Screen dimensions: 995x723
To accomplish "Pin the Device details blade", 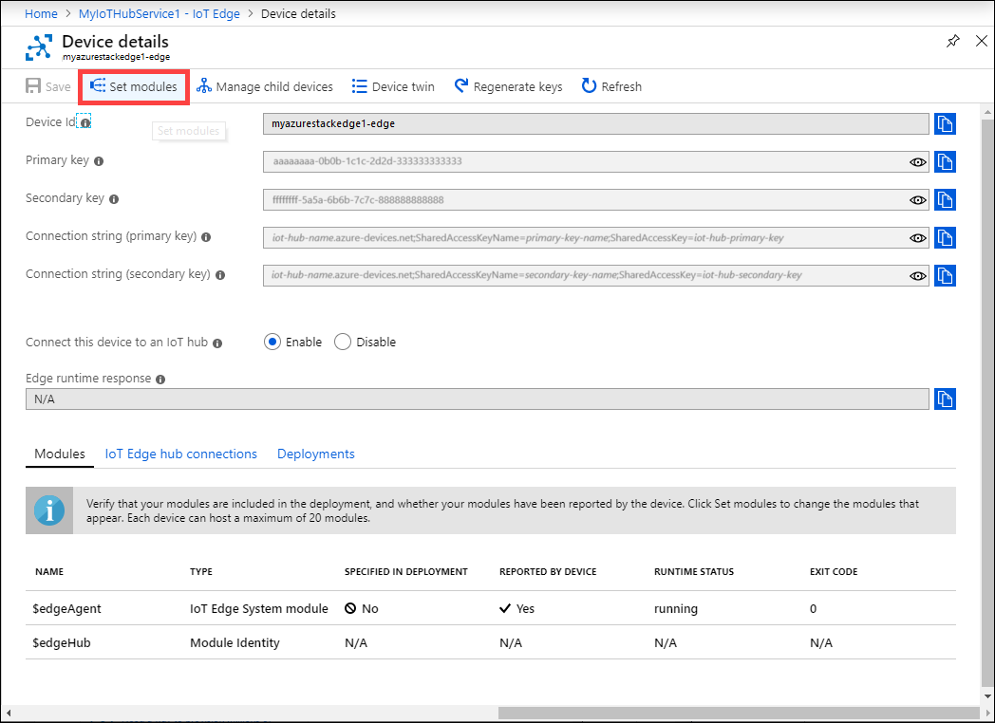I will 952,42.
